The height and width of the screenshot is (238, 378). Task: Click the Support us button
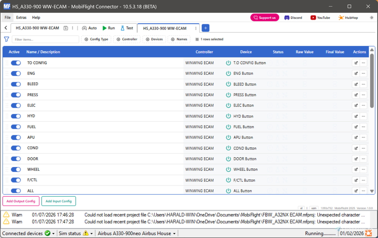[x=265, y=18]
